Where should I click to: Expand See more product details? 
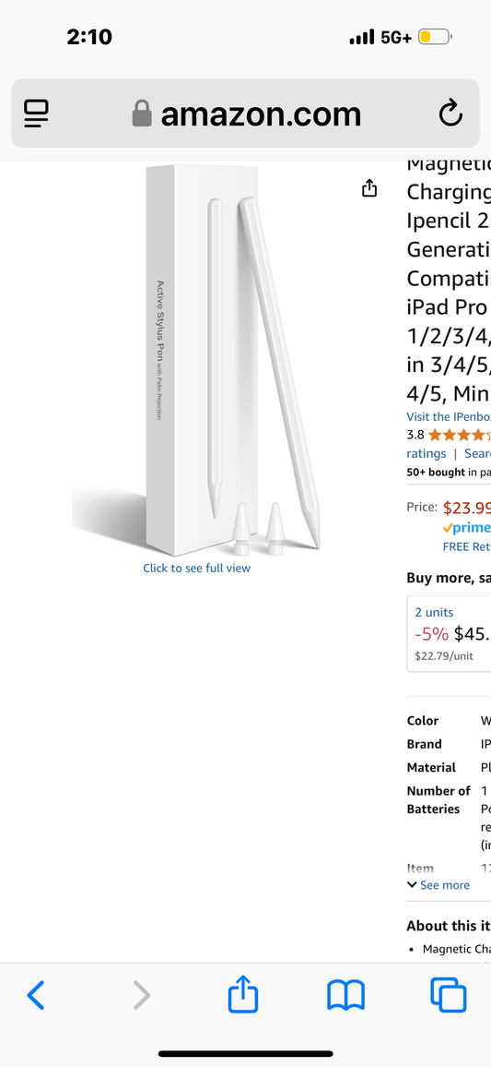coord(438,884)
